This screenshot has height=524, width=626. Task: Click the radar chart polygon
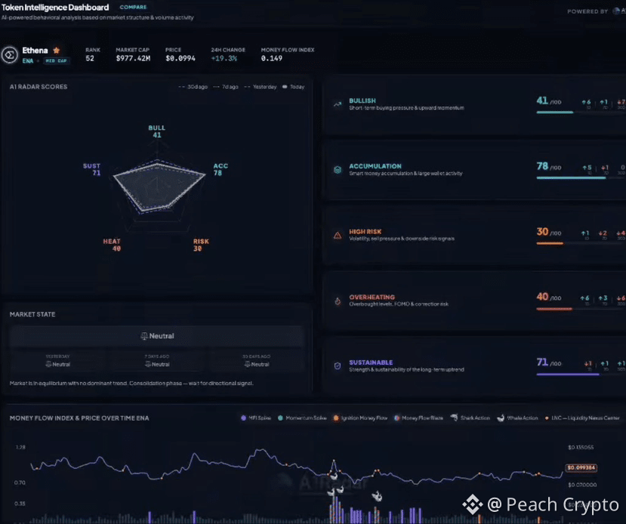tap(158, 186)
